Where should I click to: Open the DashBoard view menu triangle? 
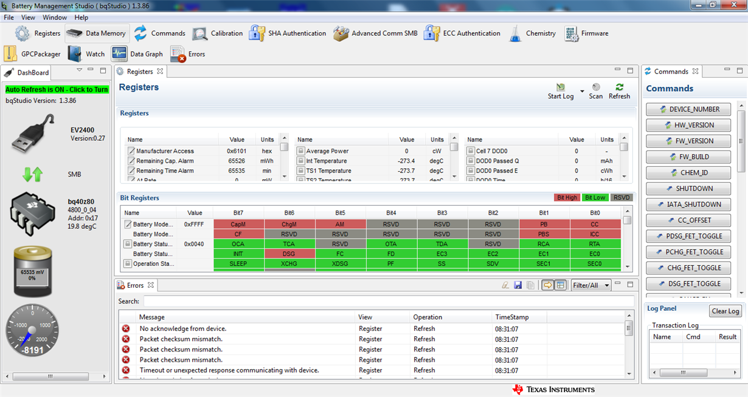click(79, 70)
